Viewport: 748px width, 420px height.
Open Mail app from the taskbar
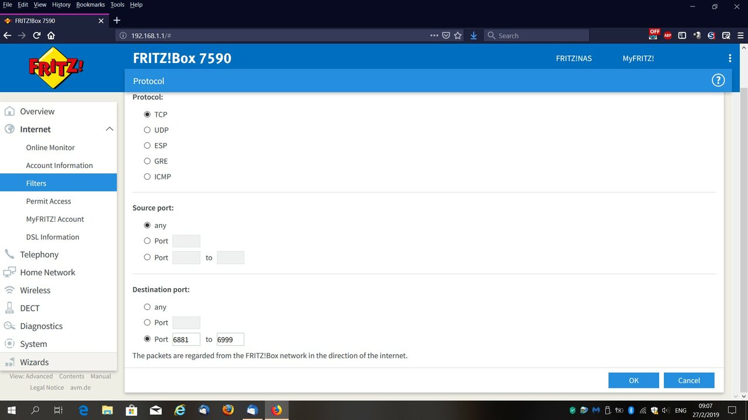(x=155, y=410)
